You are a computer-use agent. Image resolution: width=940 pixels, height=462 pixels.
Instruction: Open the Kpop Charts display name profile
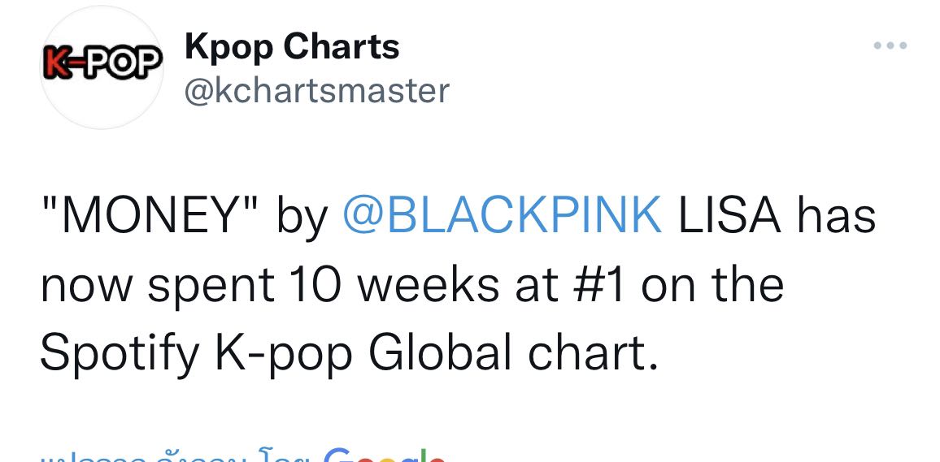pyautogui.click(x=292, y=47)
